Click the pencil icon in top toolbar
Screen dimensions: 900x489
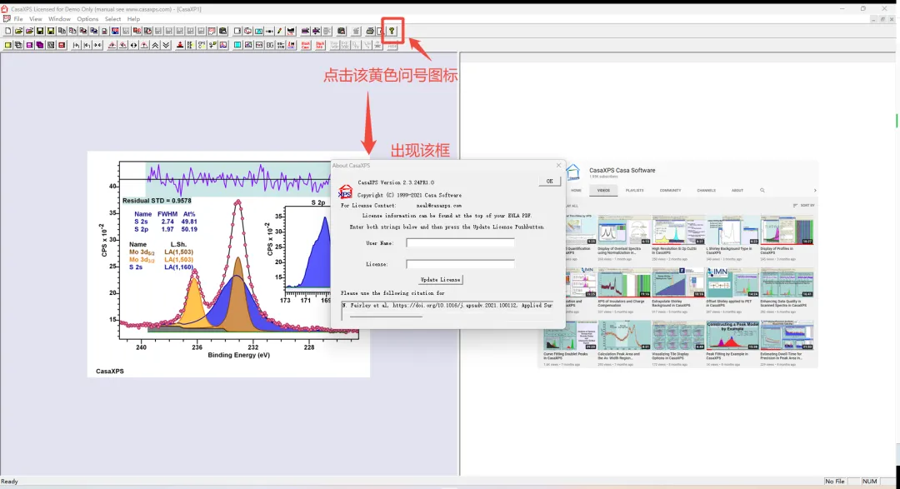[279, 31]
